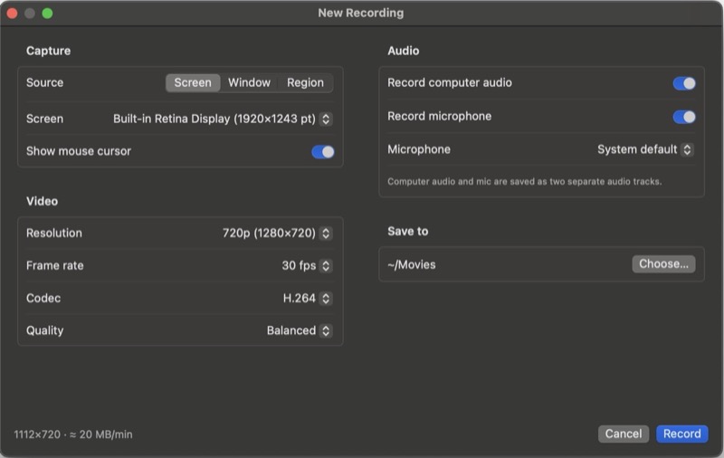The image size is (724, 458).
Task: Open the Quality dropdown
Action: (300, 330)
